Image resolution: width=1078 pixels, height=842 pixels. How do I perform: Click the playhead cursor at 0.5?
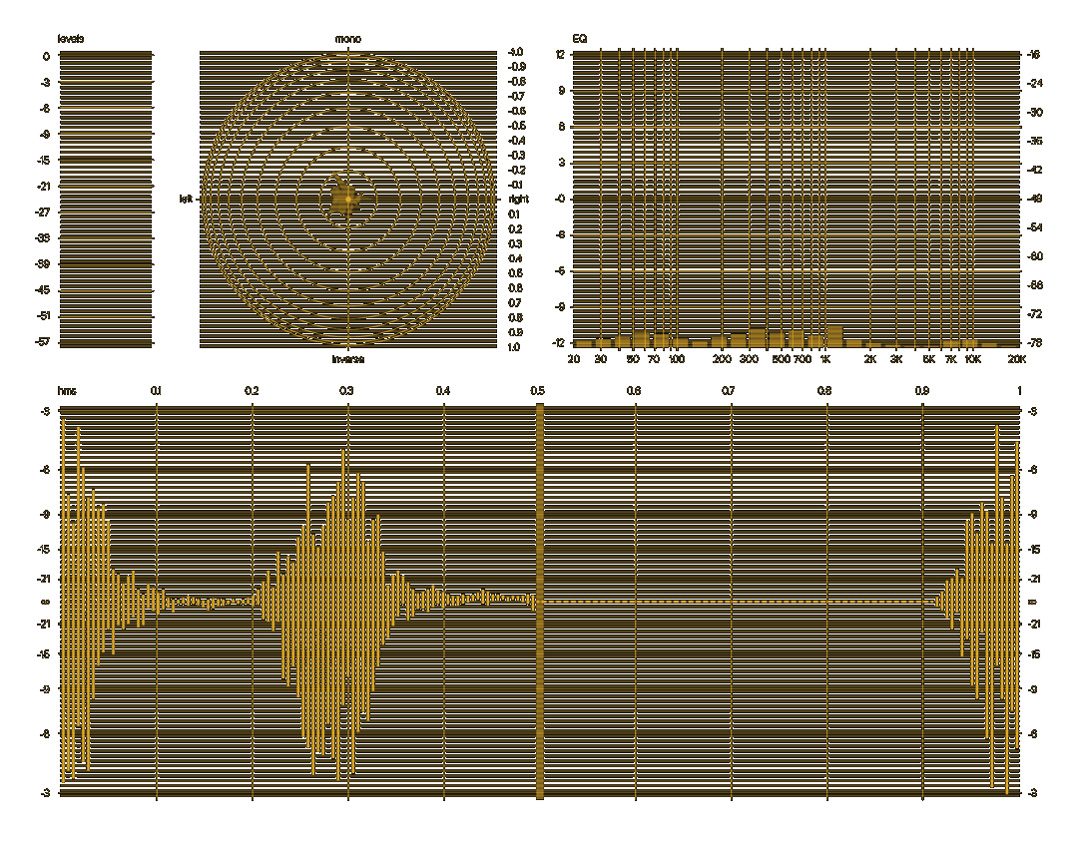click(x=540, y=602)
